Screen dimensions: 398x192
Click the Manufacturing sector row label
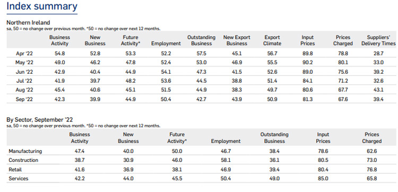pos(25,151)
